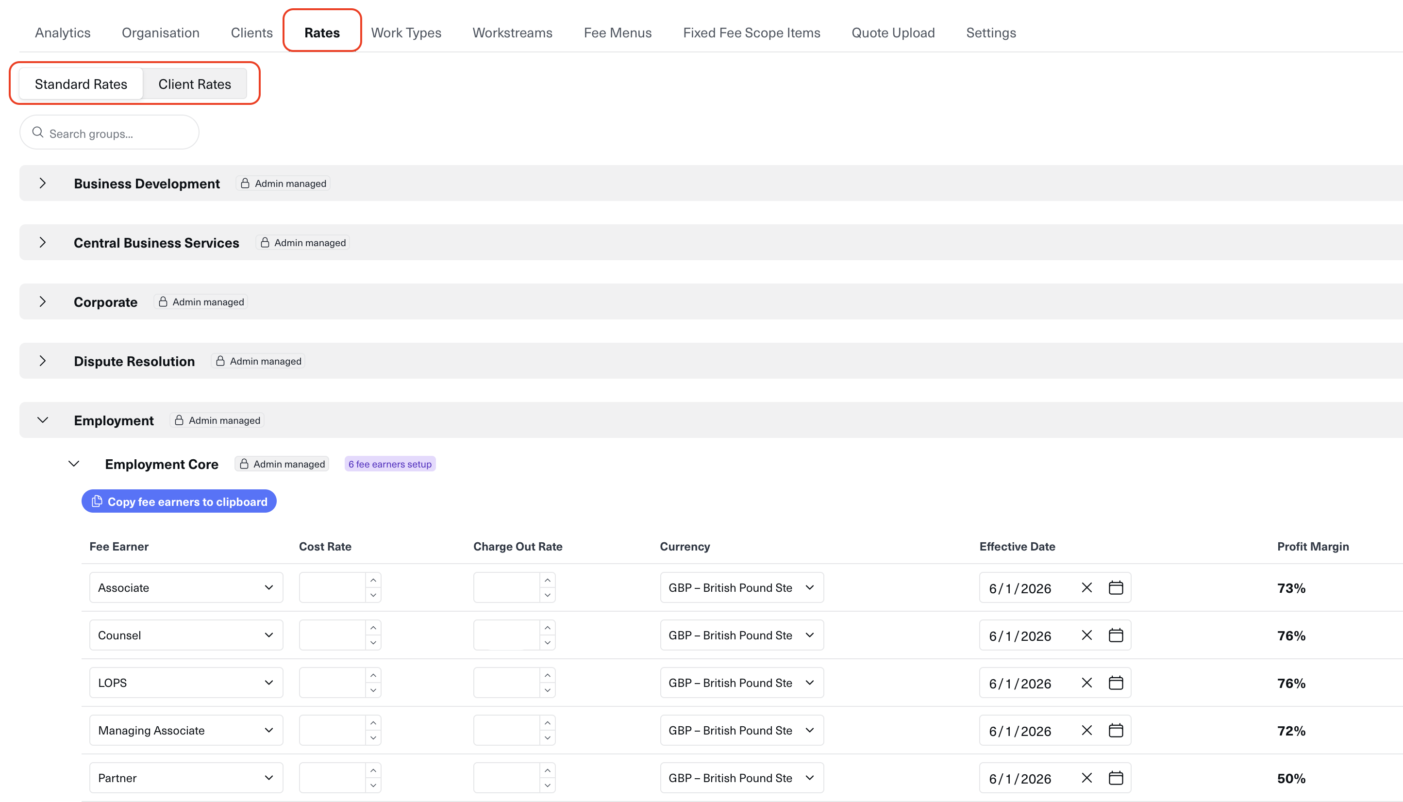
Task: Open the Associate fee earner dropdown
Action: [x=185, y=588]
